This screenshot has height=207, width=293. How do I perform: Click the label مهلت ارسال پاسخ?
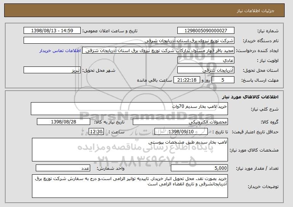260,81
